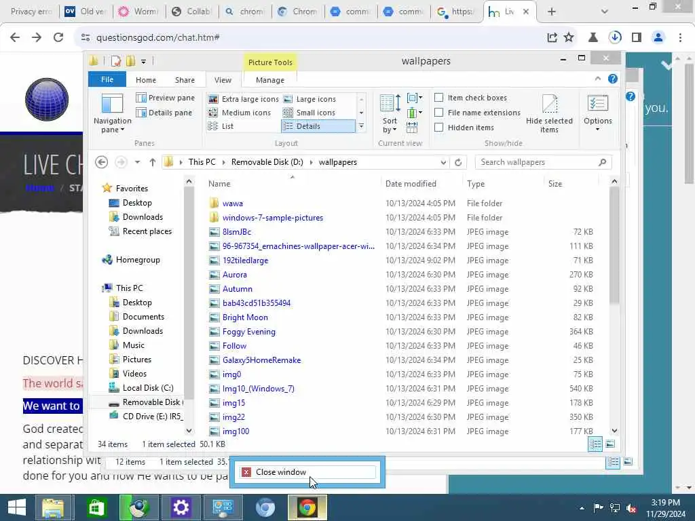This screenshot has width=695, height=521.
Task: Open Local Disk (C:) in navigation pane
Action: [147, 388]
